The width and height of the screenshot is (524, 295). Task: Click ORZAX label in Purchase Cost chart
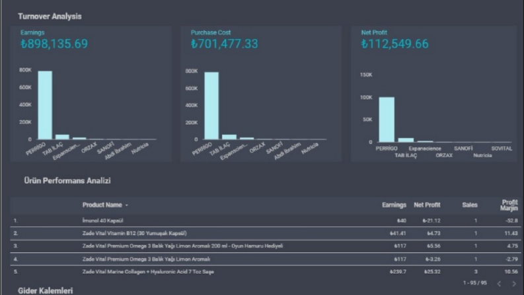point(257,147)
